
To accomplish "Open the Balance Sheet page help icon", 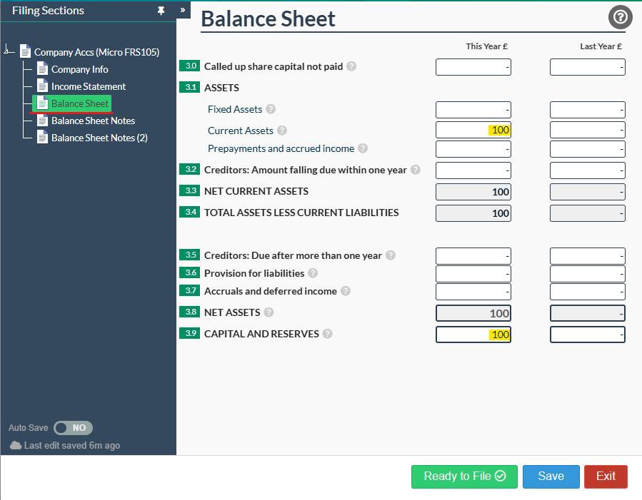I will pos(618,17).
